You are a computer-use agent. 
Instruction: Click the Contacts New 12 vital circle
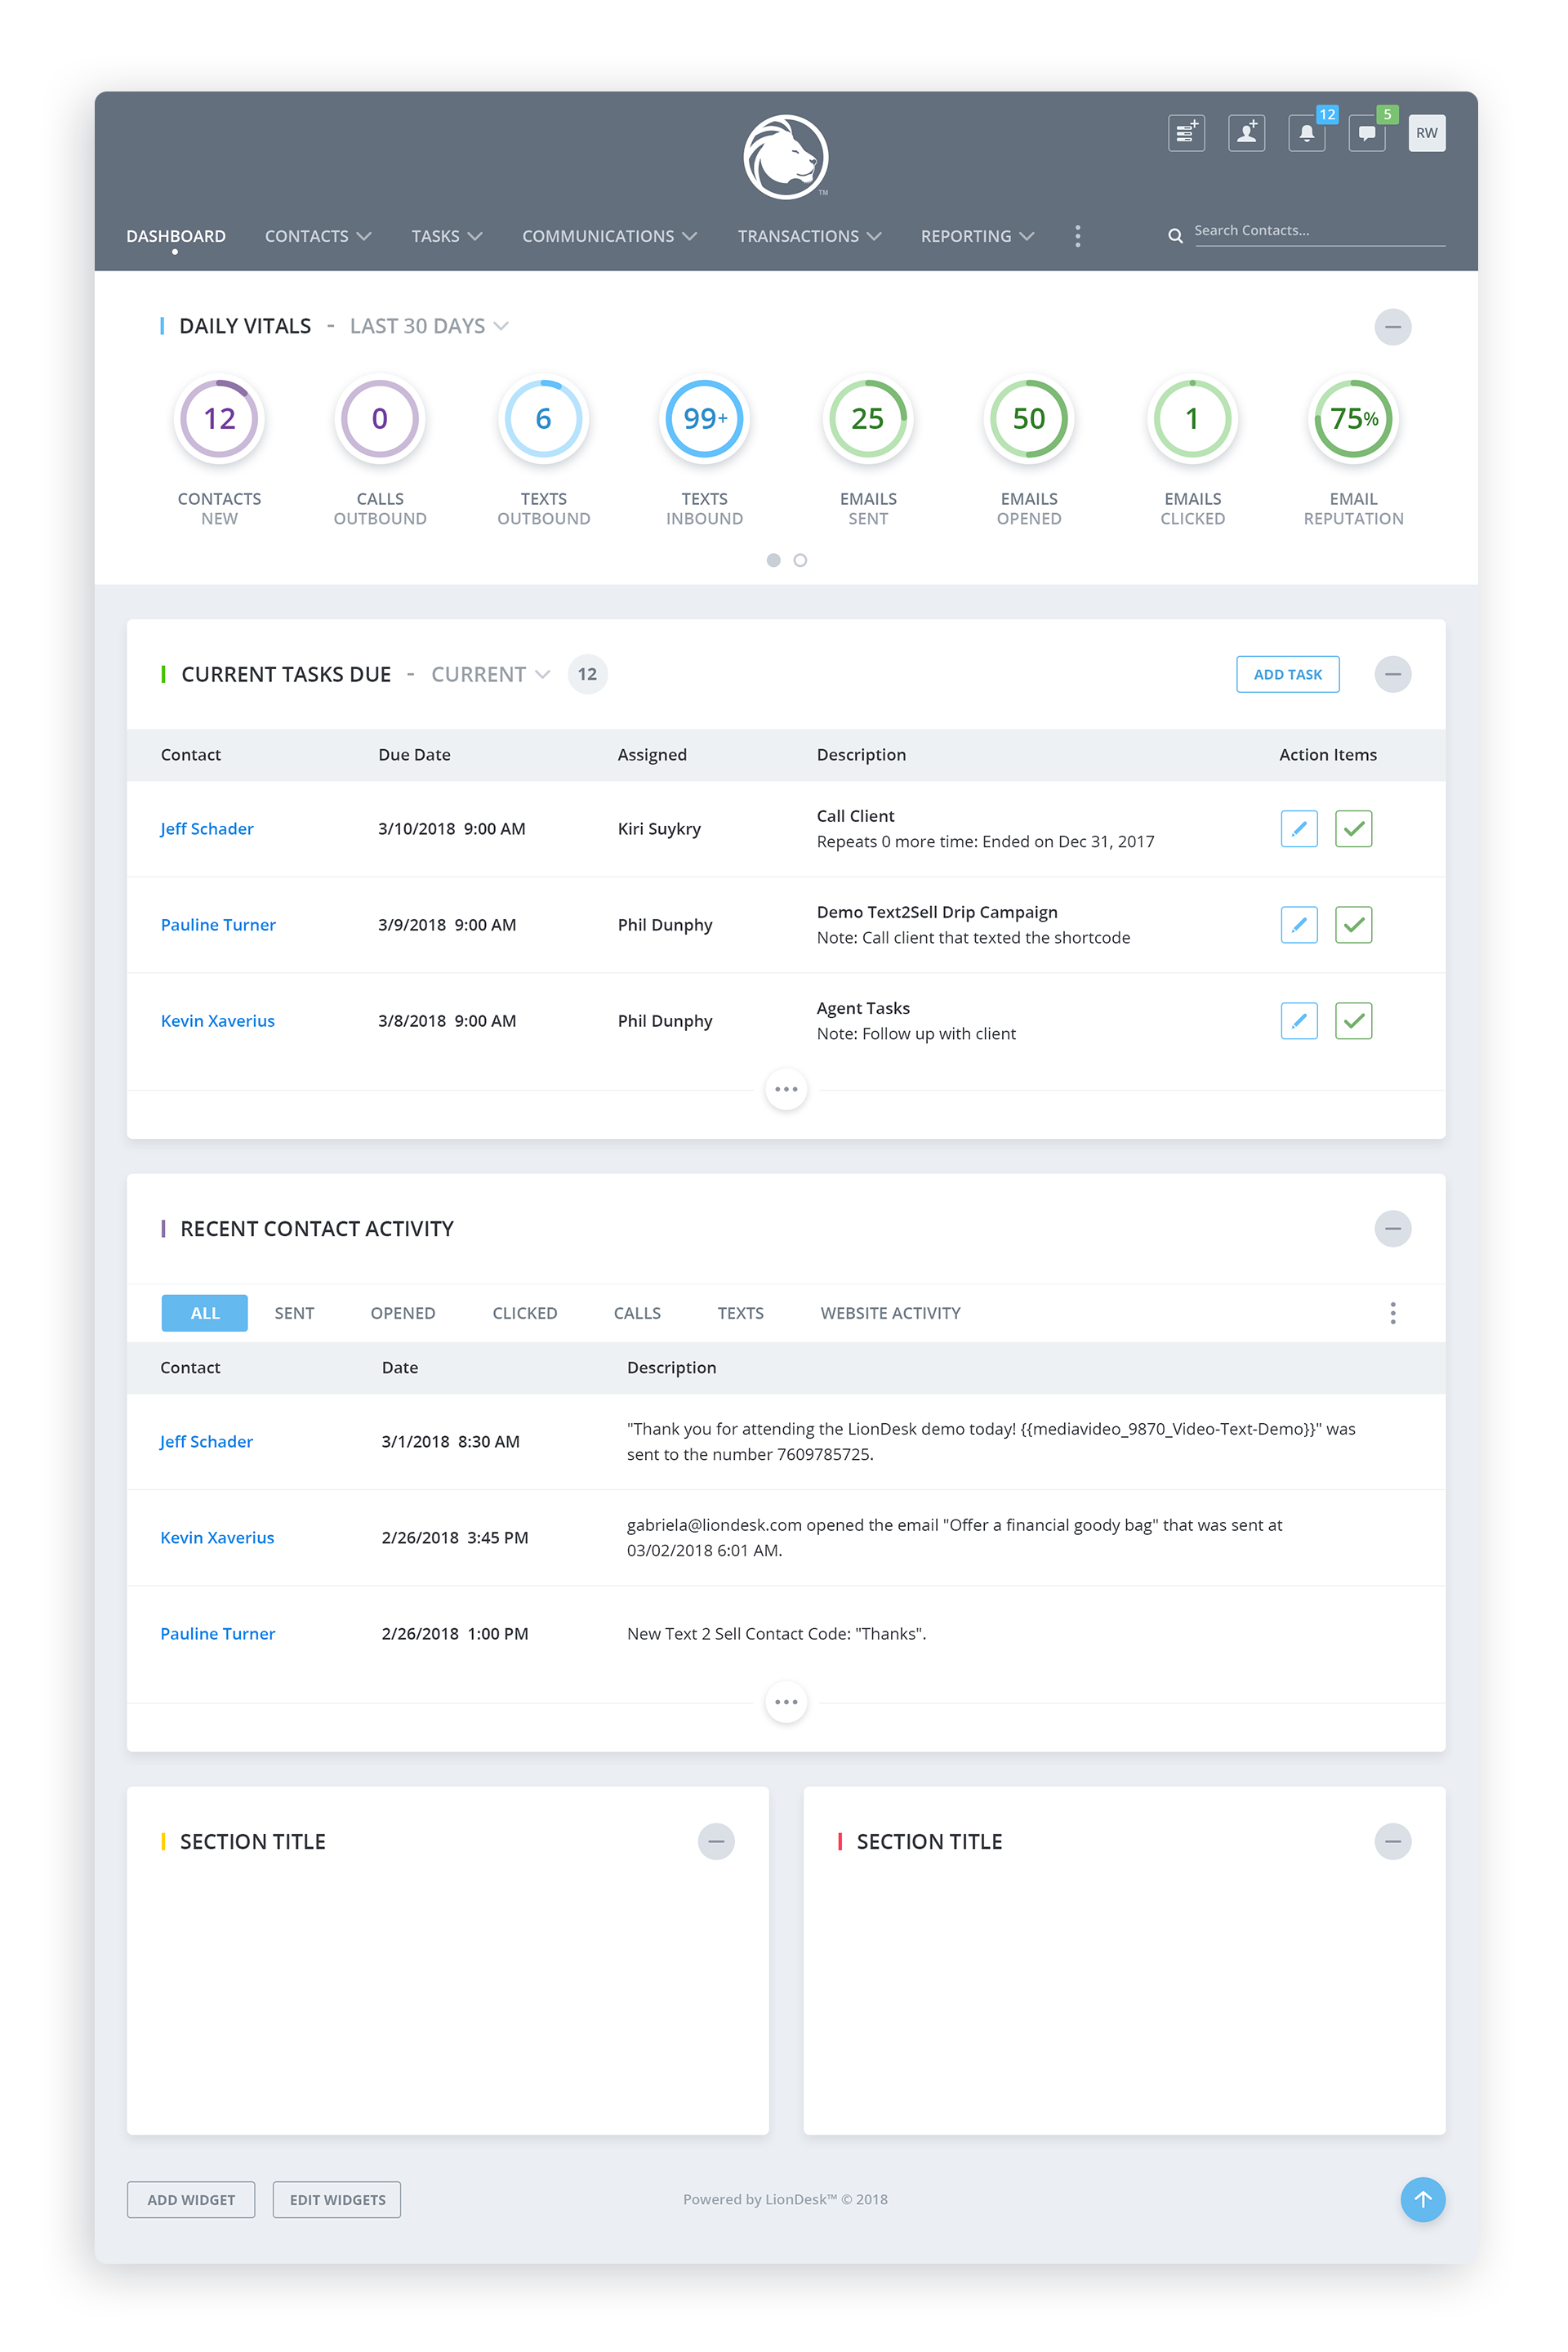pyautogui.click(x=219, y=418)
